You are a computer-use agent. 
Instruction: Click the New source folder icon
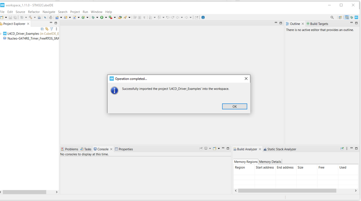point(66,17)
